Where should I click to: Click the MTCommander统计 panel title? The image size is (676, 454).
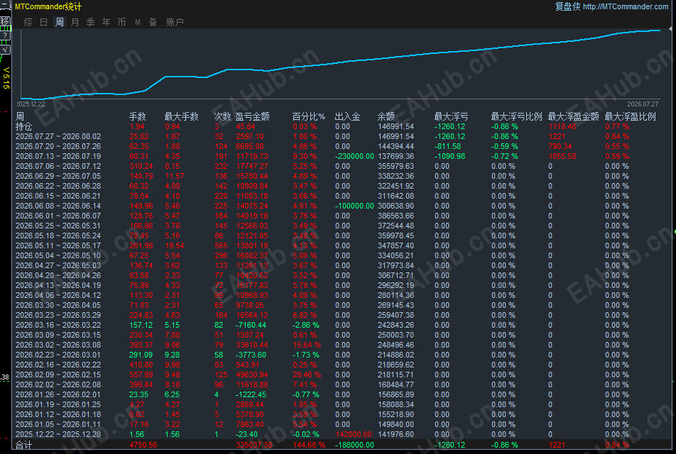pyautogui.click(x=48, y=6)
